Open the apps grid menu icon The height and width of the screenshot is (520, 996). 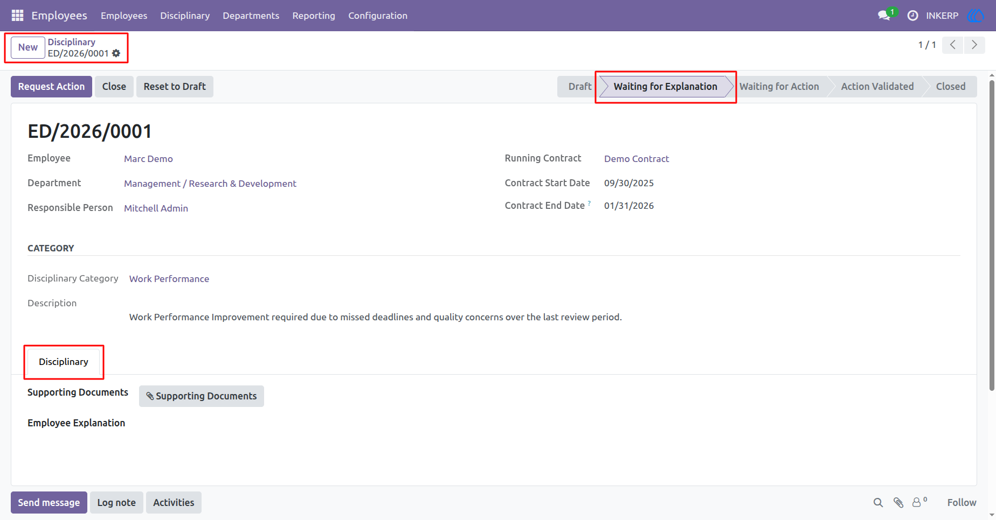pos(17,16)
